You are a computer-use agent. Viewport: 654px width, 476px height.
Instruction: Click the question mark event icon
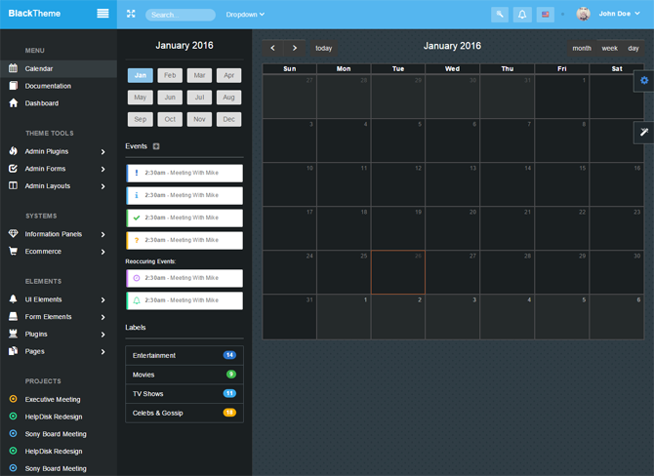pos(137,240)
